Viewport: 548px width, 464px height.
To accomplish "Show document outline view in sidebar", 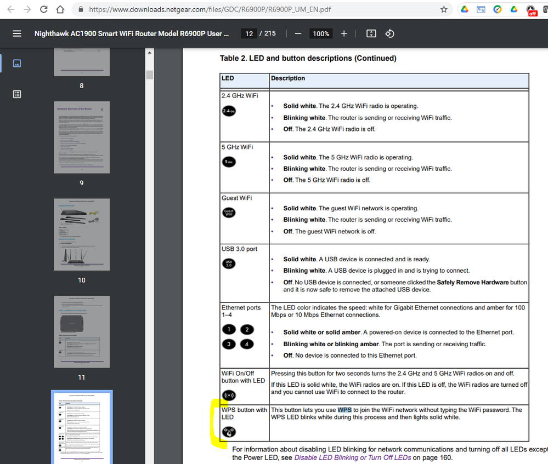I will [x=17, y=94].
